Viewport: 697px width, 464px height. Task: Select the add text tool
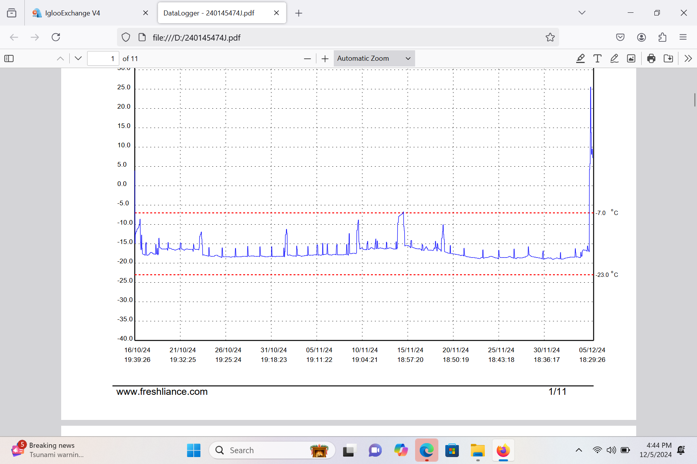pos(597,58)
